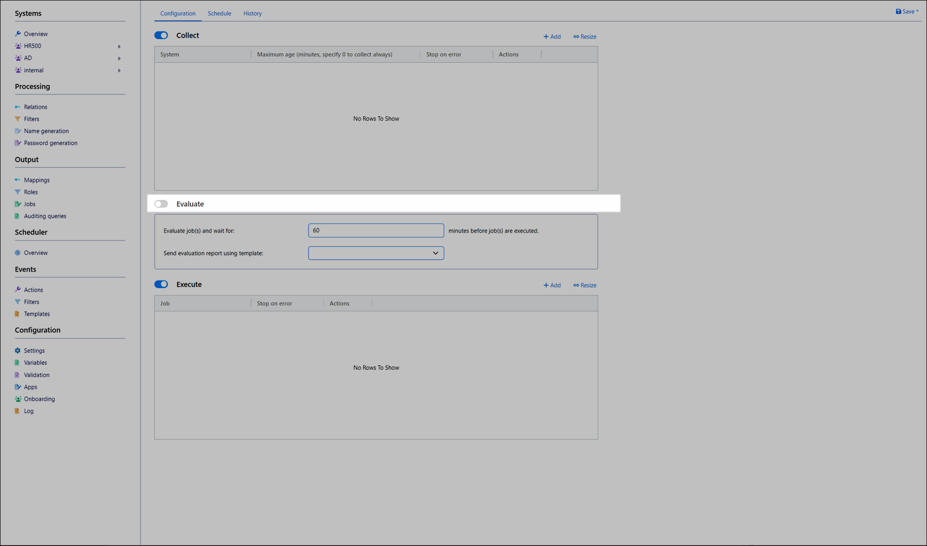Click the wait minutes input field

tap(376, 230)
